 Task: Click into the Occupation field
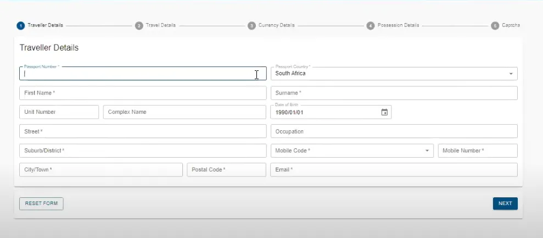394,131
